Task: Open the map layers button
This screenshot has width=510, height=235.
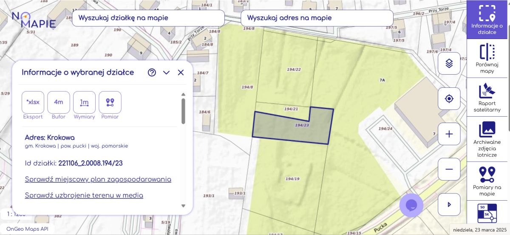Action: click(x=449, y=63)
